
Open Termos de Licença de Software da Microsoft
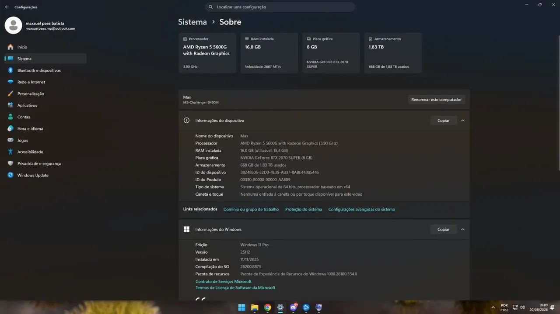tap(235, 288)
